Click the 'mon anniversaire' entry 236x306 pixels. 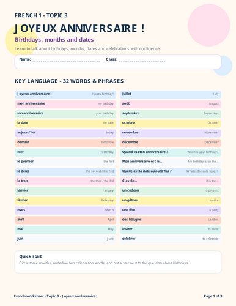[x=65, y=103]
